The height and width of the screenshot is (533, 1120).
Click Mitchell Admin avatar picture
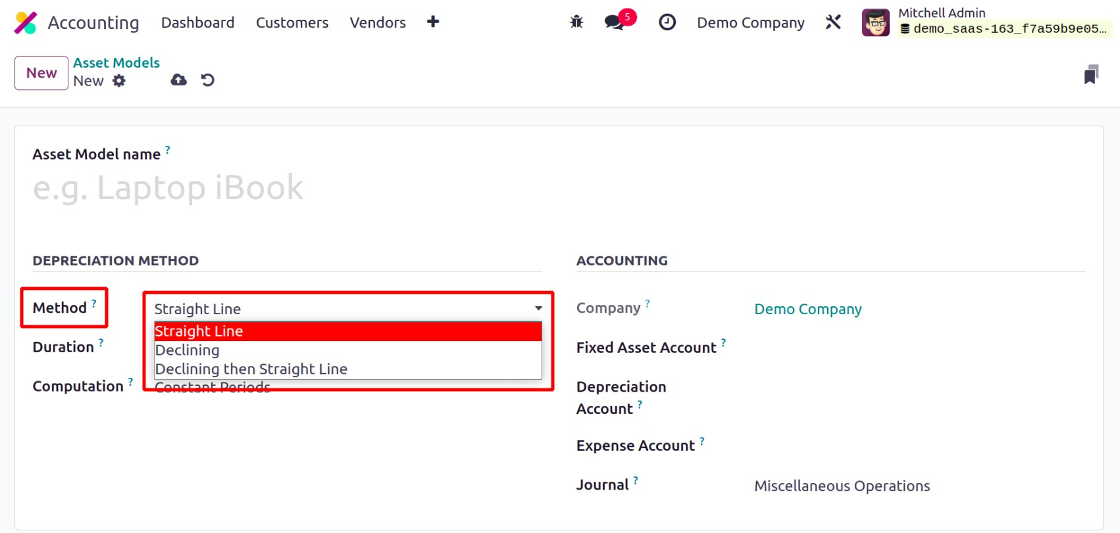point(875,23)
